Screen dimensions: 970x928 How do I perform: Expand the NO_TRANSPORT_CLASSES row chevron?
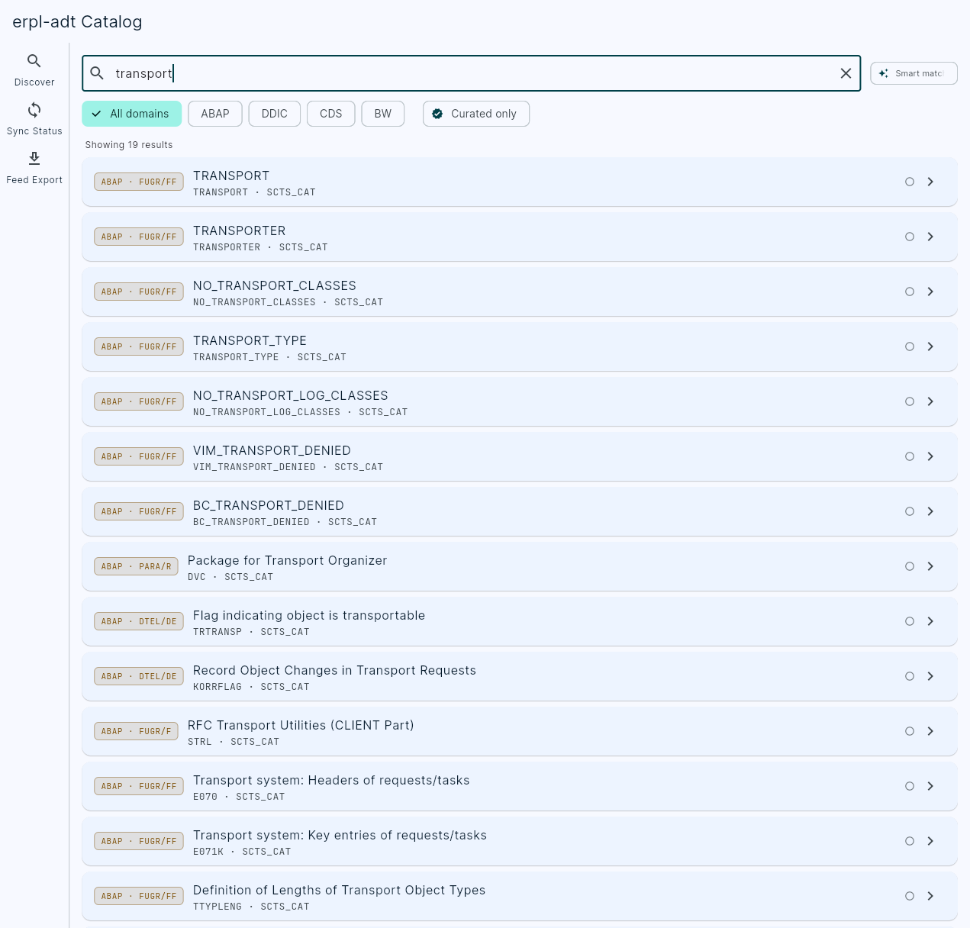(x=930, y=292)
